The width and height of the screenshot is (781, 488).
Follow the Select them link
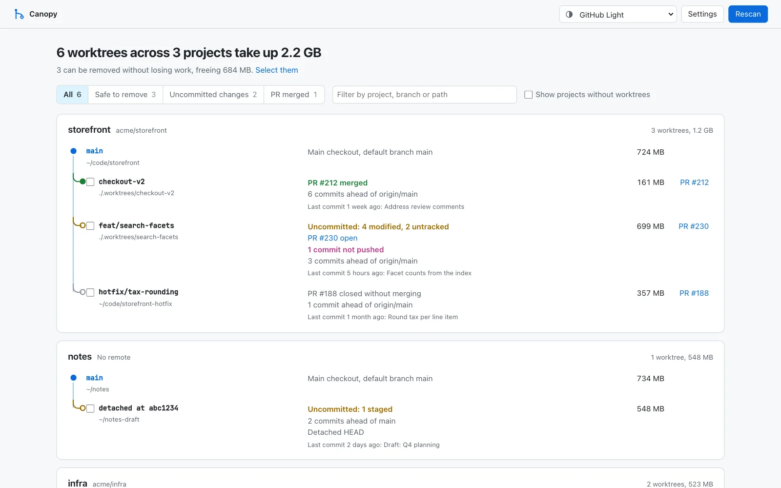277,70
